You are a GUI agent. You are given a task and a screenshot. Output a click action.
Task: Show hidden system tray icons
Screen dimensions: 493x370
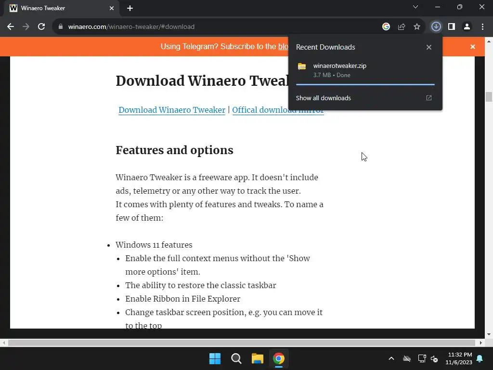click(x=391, y=358)
